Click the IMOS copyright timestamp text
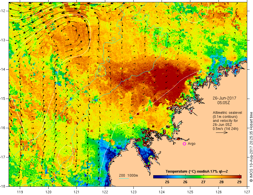The width and height of the screenshot is (253, 195). [x=251, y=147]
